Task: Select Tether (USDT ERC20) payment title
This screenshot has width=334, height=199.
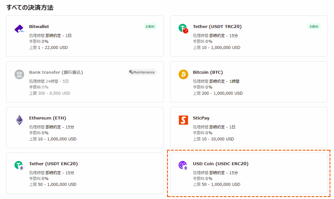Action: coord(53,164)
